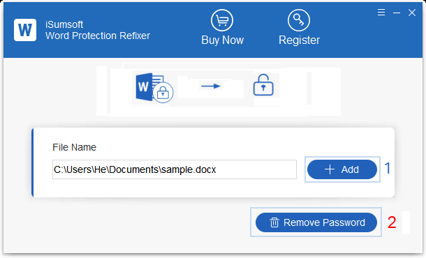The height and width of the screenshot is (258, 426).
Task: Click the Remove Password button
Action: pos(316,222)
